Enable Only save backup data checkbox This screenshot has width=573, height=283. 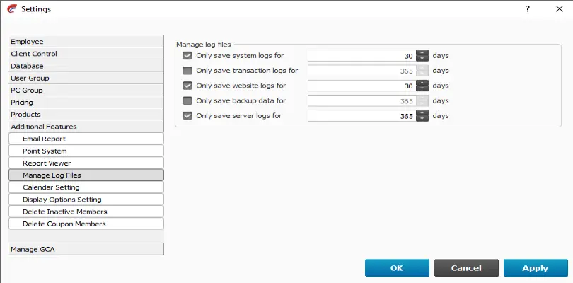click(187, 100)
